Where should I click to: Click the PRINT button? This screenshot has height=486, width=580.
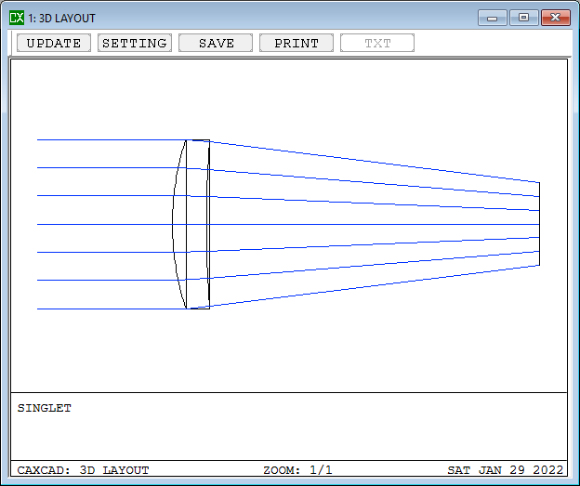pyautogui.click(x=297, y=43)
